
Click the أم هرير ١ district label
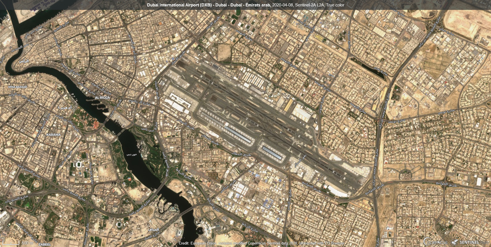pyautogui.click(x=64, y=108)
